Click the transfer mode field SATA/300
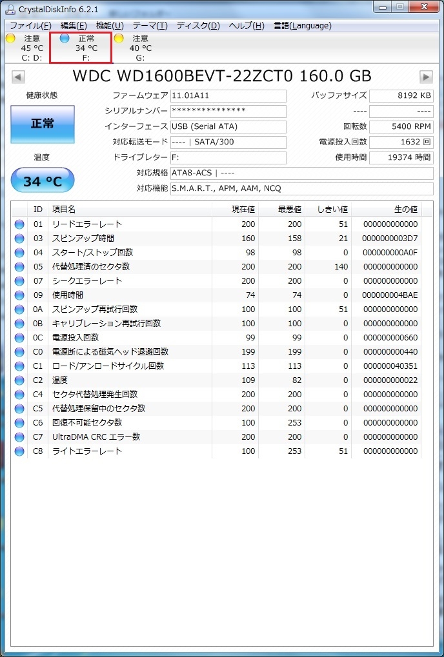Image resolution: width=444 pixels, height=657 pixels. pyautogui.click(x=228, y=142)
